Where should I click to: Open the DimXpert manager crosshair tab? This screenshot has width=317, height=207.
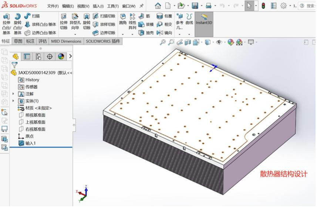tap(50, 56)
